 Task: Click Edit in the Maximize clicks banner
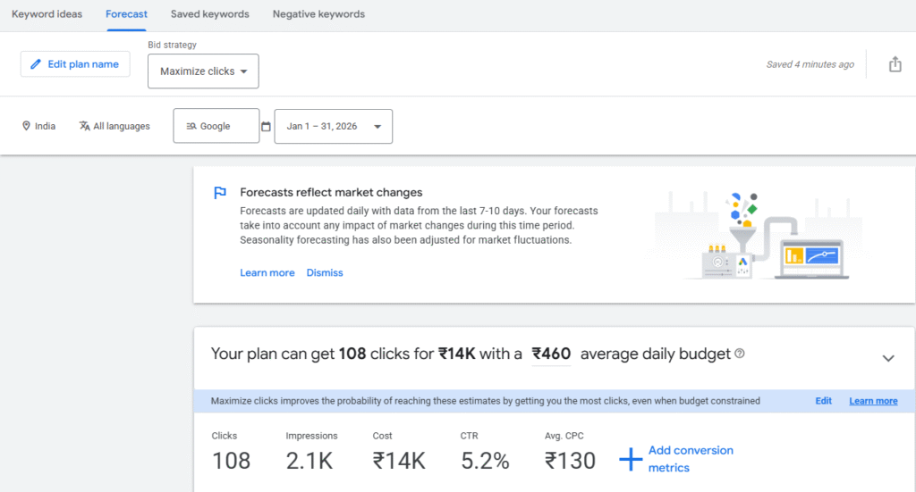tap(823, 401)
